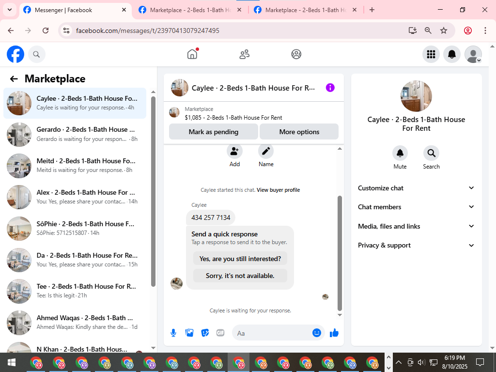
Task: Click the Name pencil edit icon
Action: [x=266, y=151]
